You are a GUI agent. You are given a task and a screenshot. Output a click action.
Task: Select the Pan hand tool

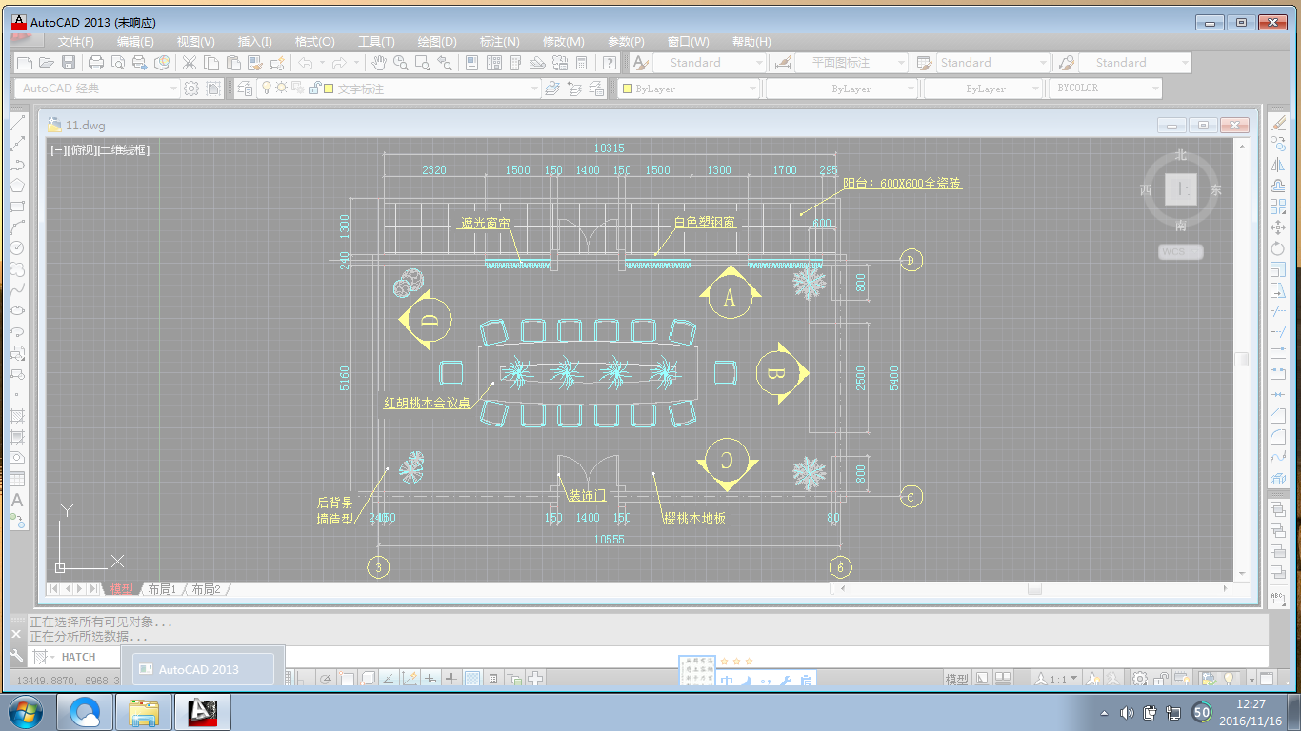(x=379, y=63)
